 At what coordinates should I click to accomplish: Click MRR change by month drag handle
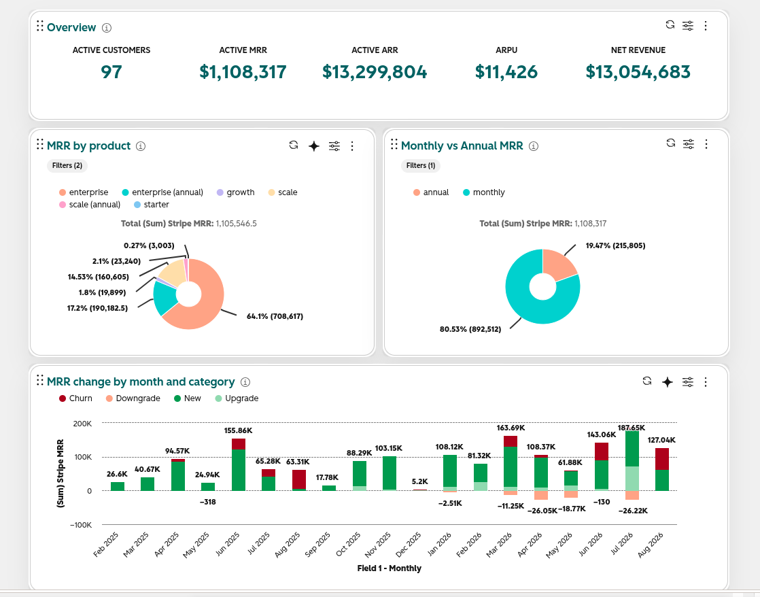[x=40, y=380]
